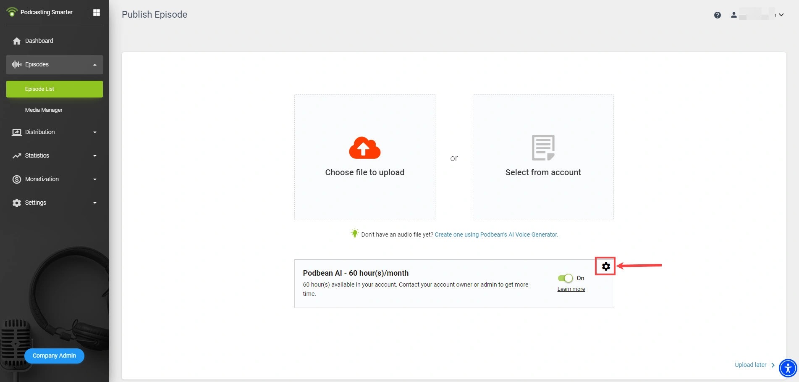This screenshot has height=382, width=799.
Task: Click the Episodes waveform icon
Action: pos(17,64)
